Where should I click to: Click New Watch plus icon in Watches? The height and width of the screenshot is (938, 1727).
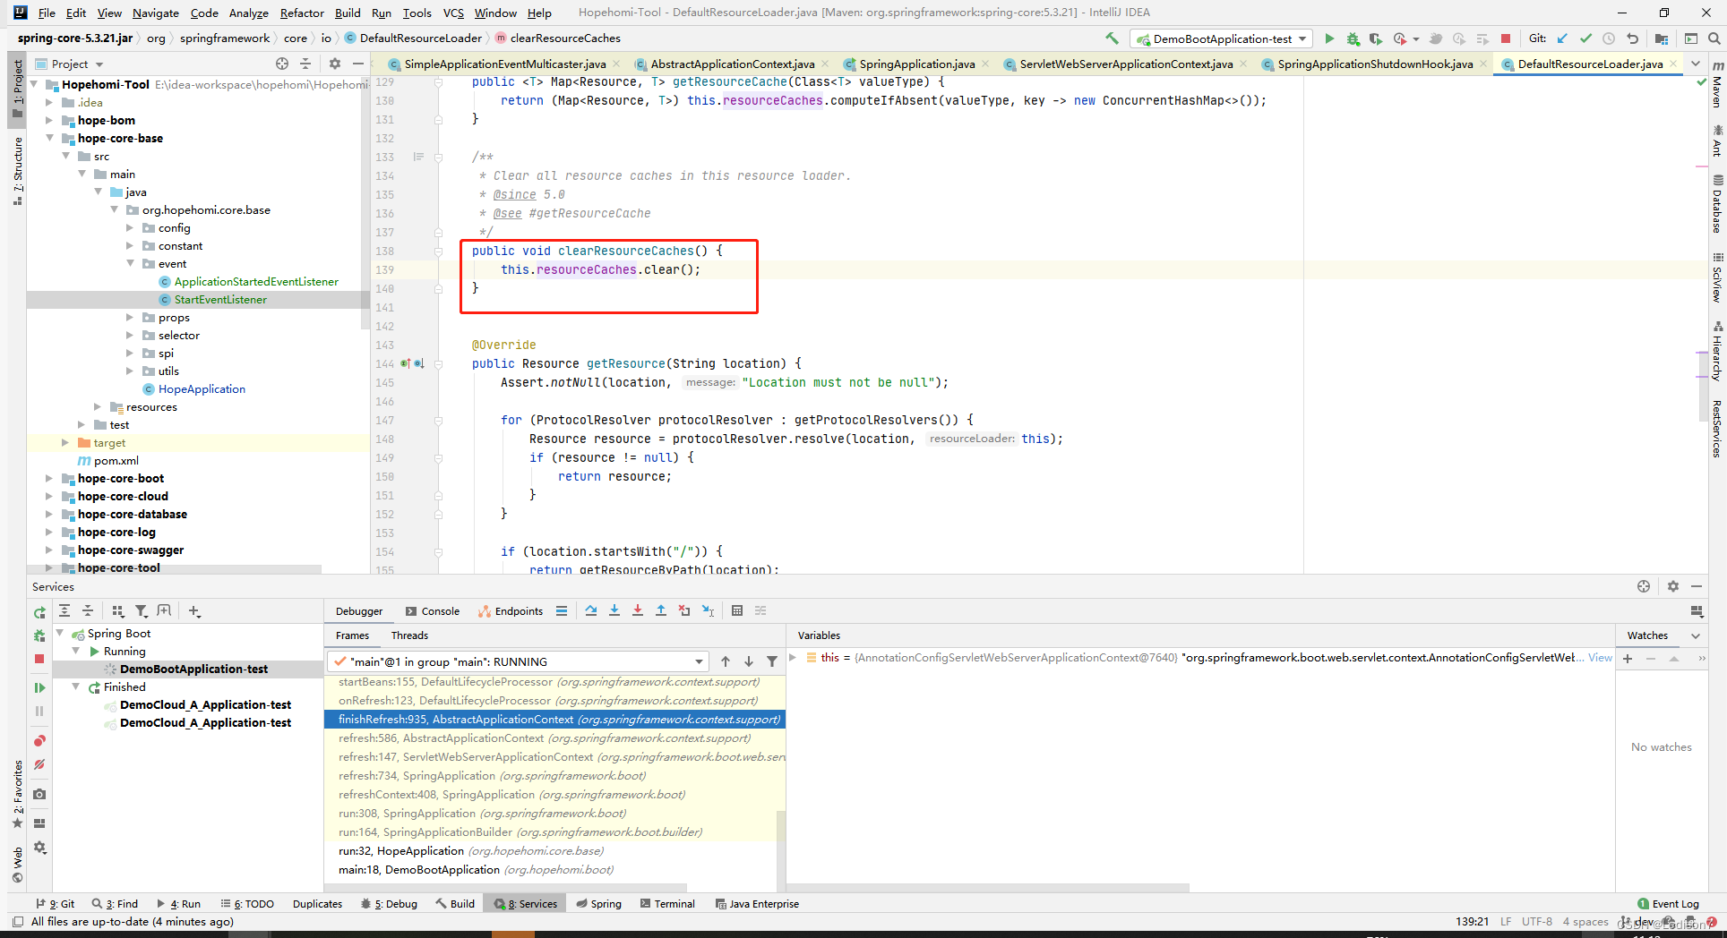tap(1628, 658)
